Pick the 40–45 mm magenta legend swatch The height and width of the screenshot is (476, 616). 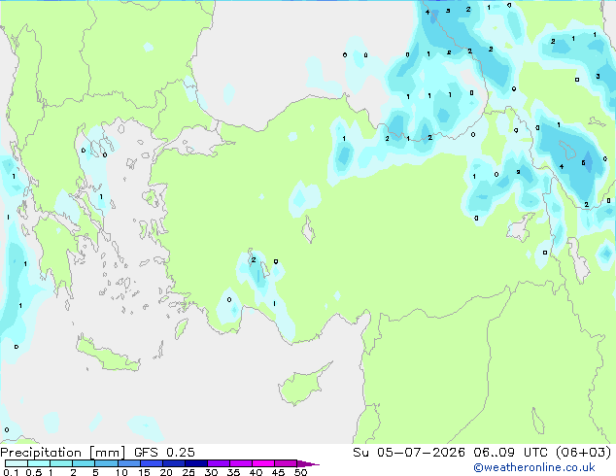(263, 463)
